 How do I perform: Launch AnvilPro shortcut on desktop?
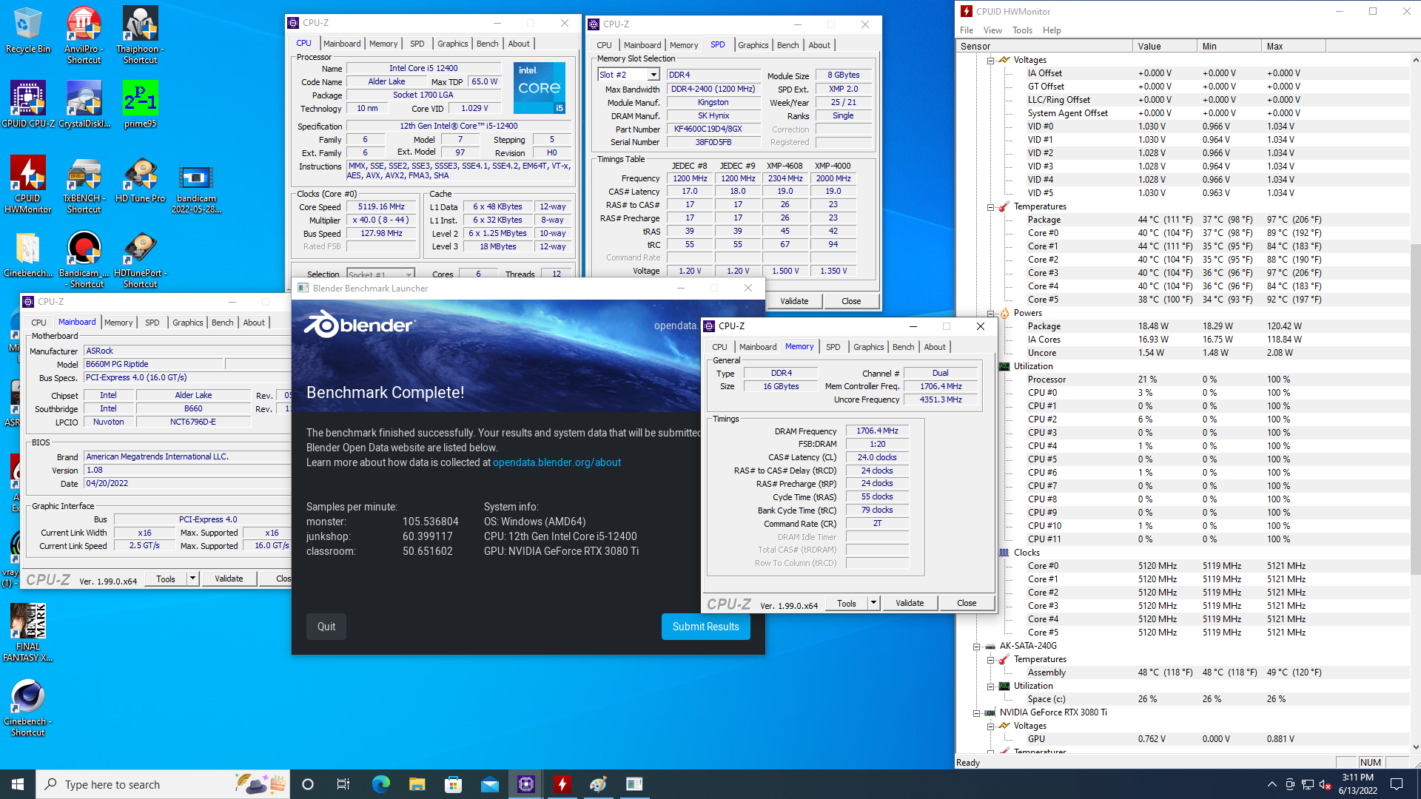click(84, 35)
